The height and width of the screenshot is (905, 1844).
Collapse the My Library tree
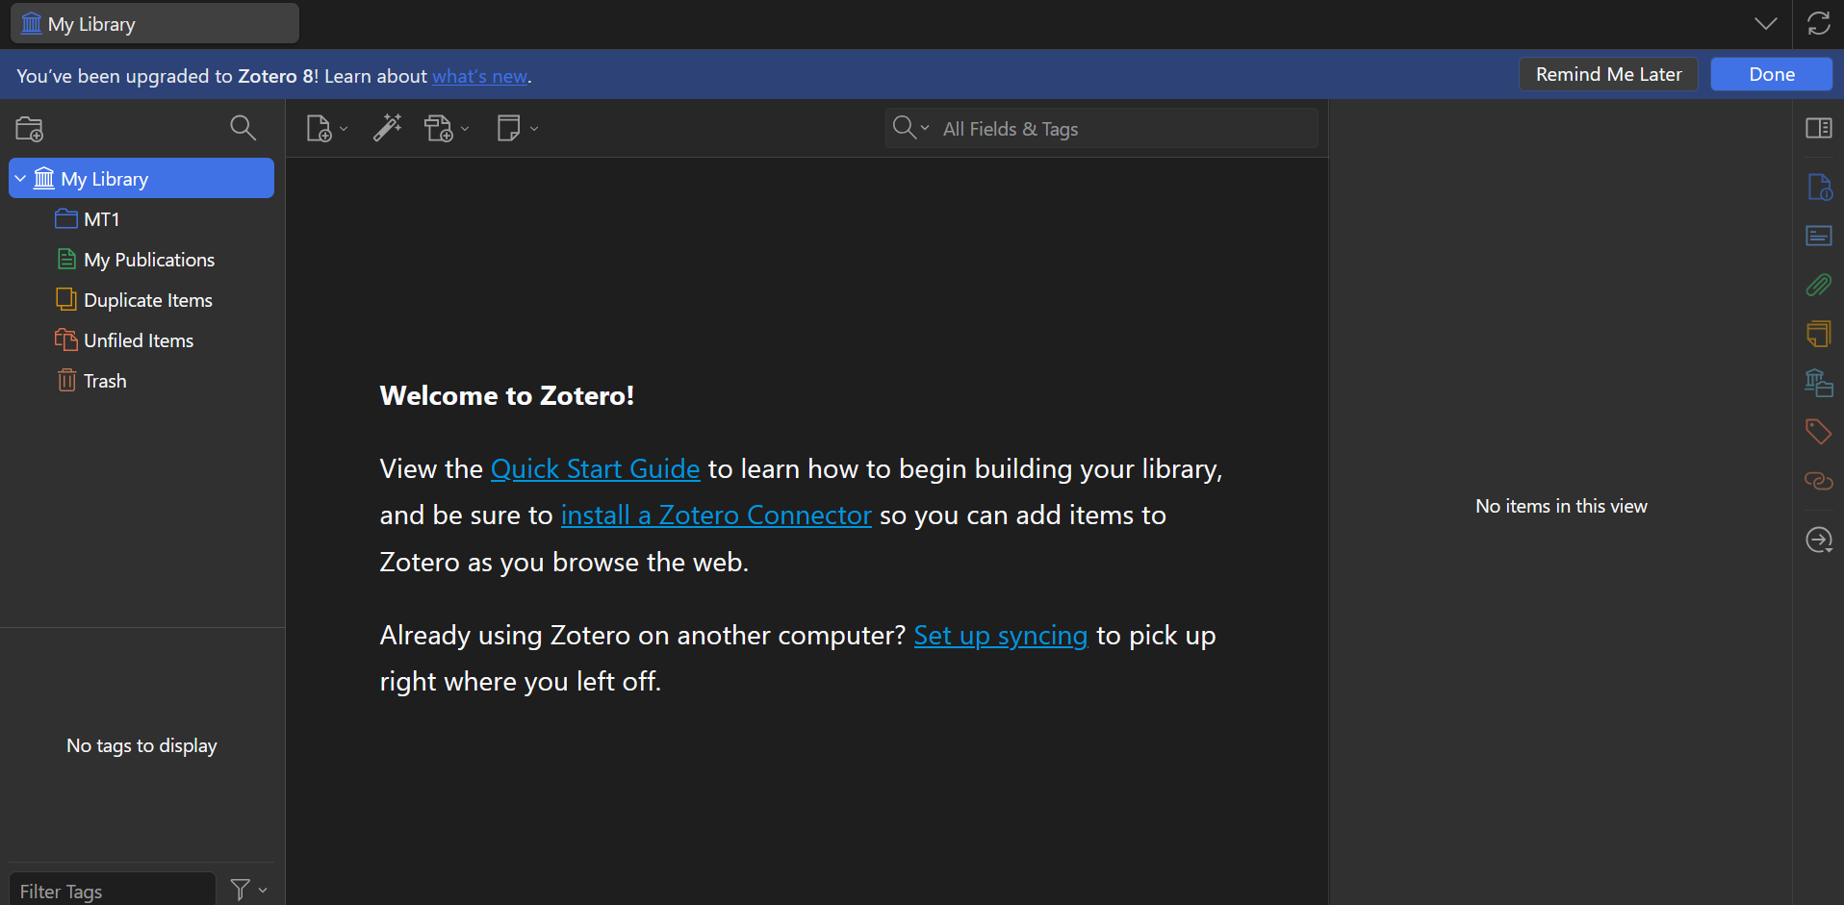click(x=20, y=179)
